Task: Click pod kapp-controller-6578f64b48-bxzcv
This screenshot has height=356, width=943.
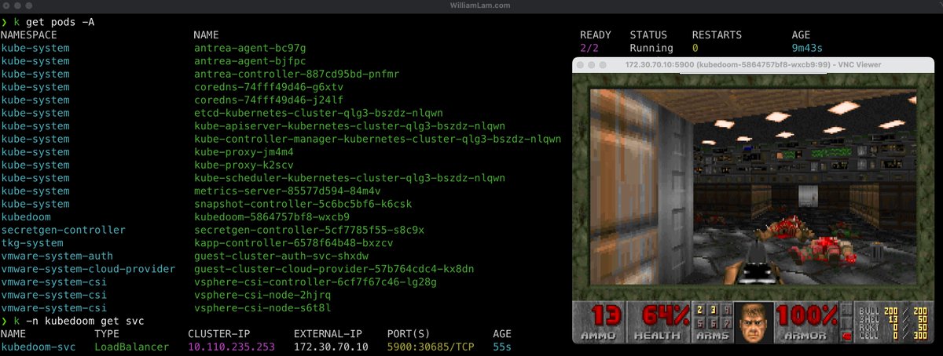Action: pyautogui.click(x=294, y=242)
